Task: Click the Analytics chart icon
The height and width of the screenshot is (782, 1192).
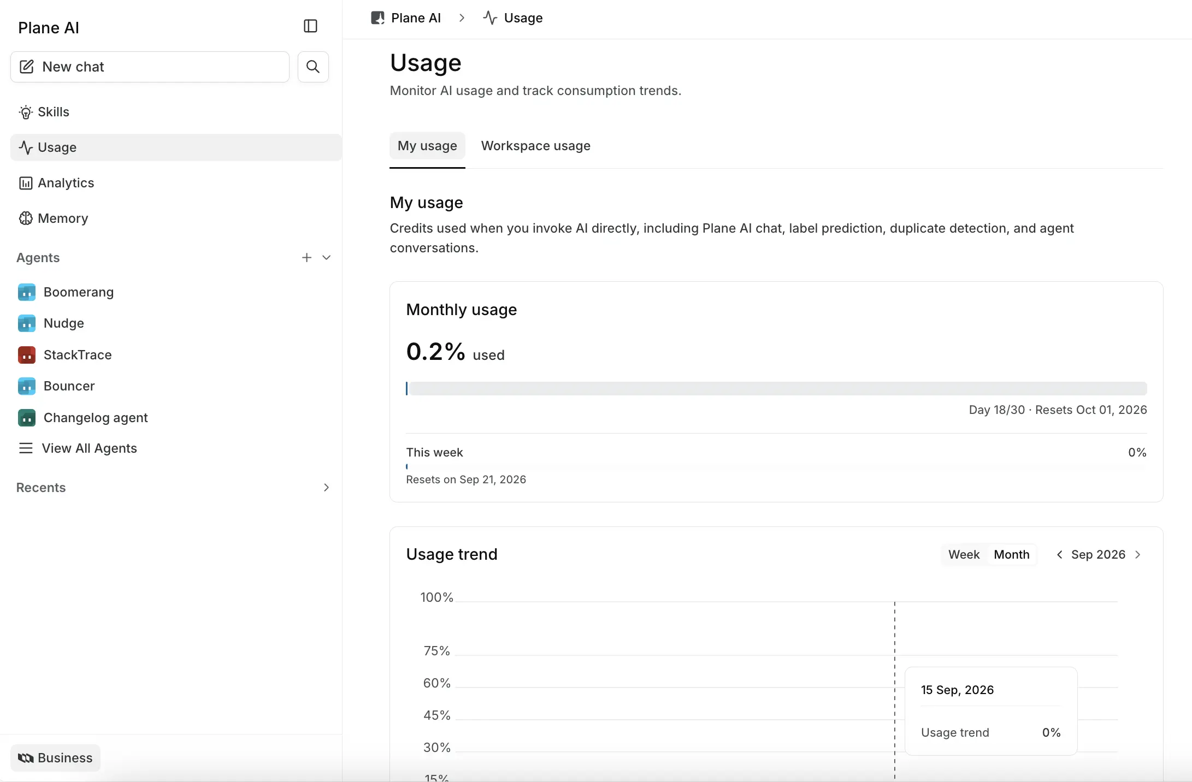Action: click(x=26, y=183)
